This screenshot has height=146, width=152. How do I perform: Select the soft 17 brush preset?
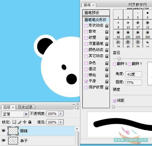click(138, 24)
